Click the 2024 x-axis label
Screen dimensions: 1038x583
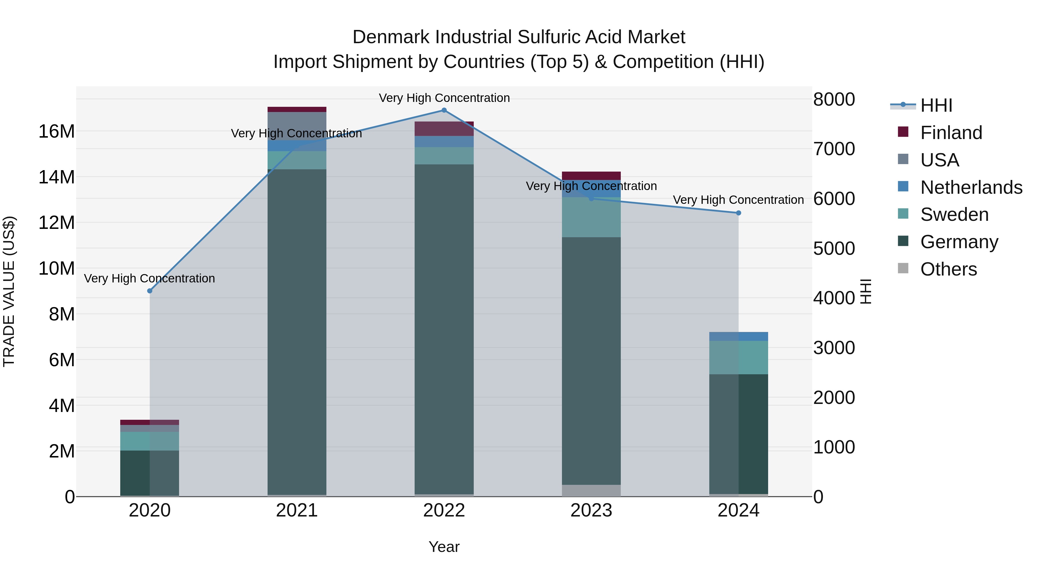(739, 510)
